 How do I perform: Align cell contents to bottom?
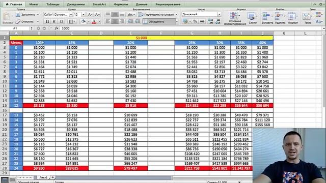(122, 14)
